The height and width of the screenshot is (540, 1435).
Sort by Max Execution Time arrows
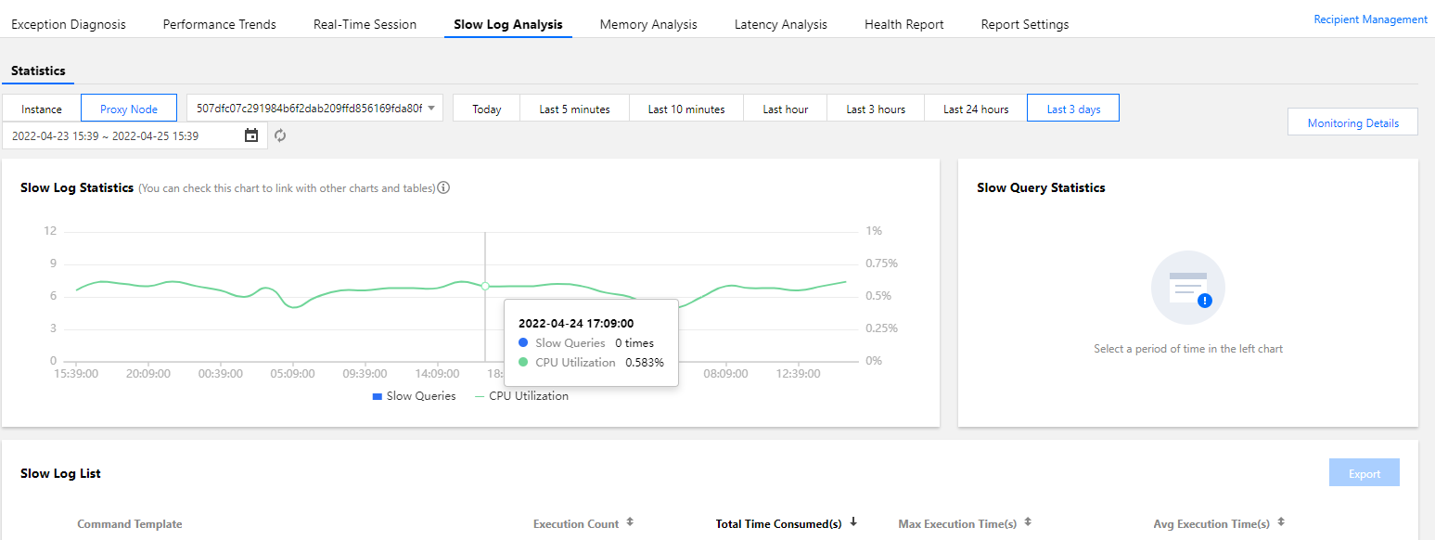(x=1028, y=522)
